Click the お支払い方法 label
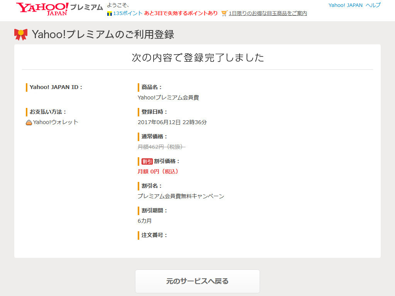 47,112
